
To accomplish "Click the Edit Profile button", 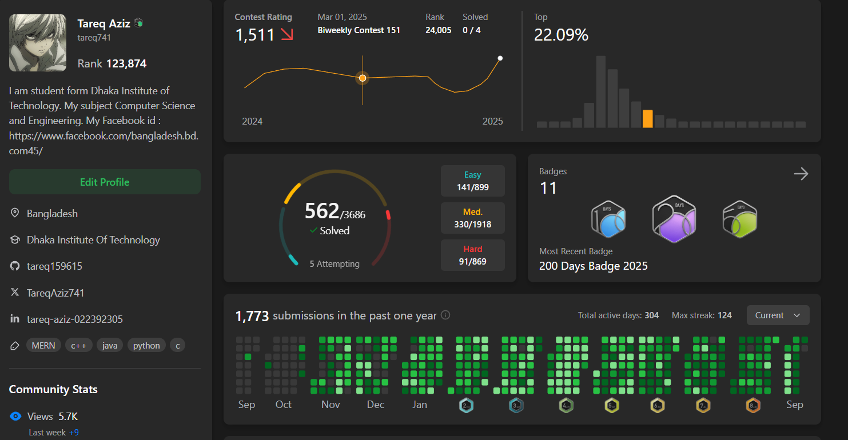I will pos(105,181).
